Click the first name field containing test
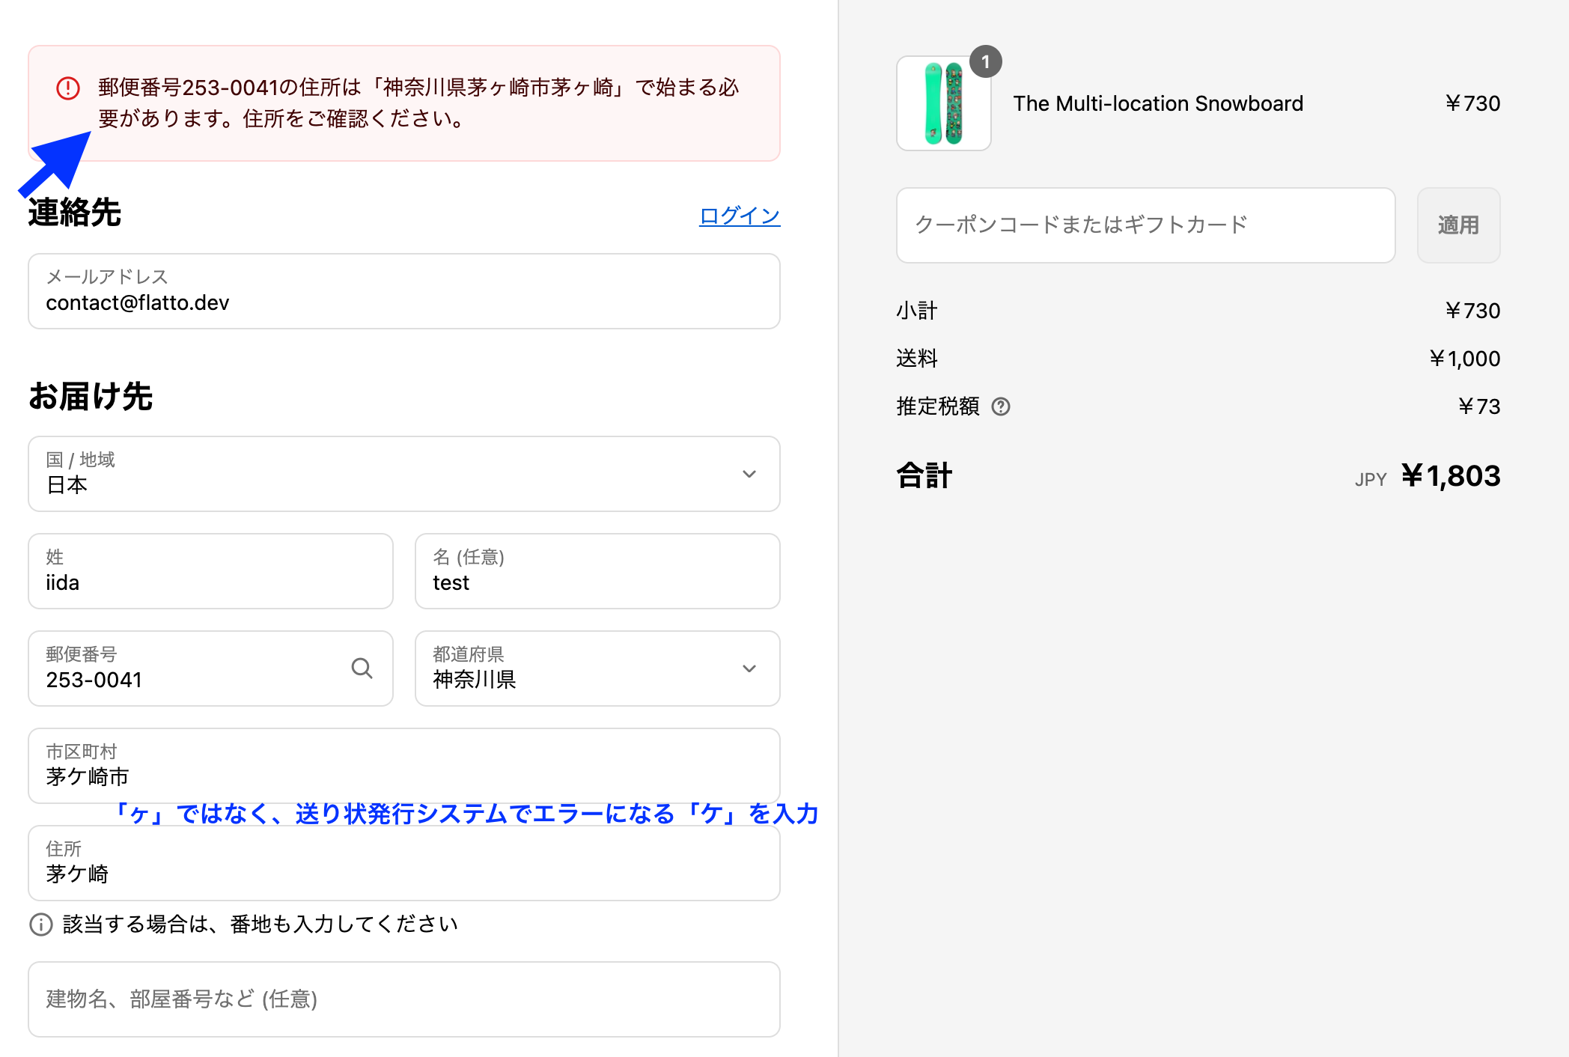The height and width of the screenshot is (1057, 1569). point(597,571)
